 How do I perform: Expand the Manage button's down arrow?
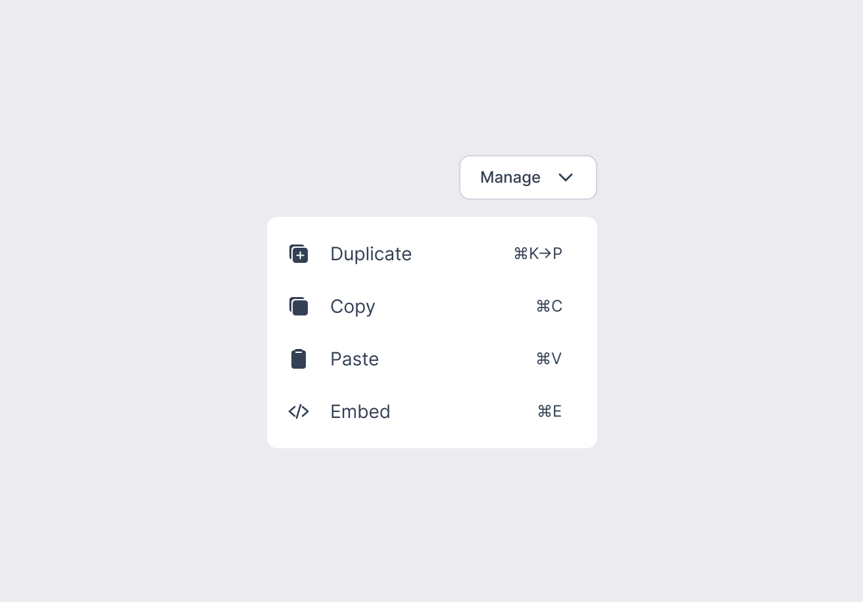566,177
